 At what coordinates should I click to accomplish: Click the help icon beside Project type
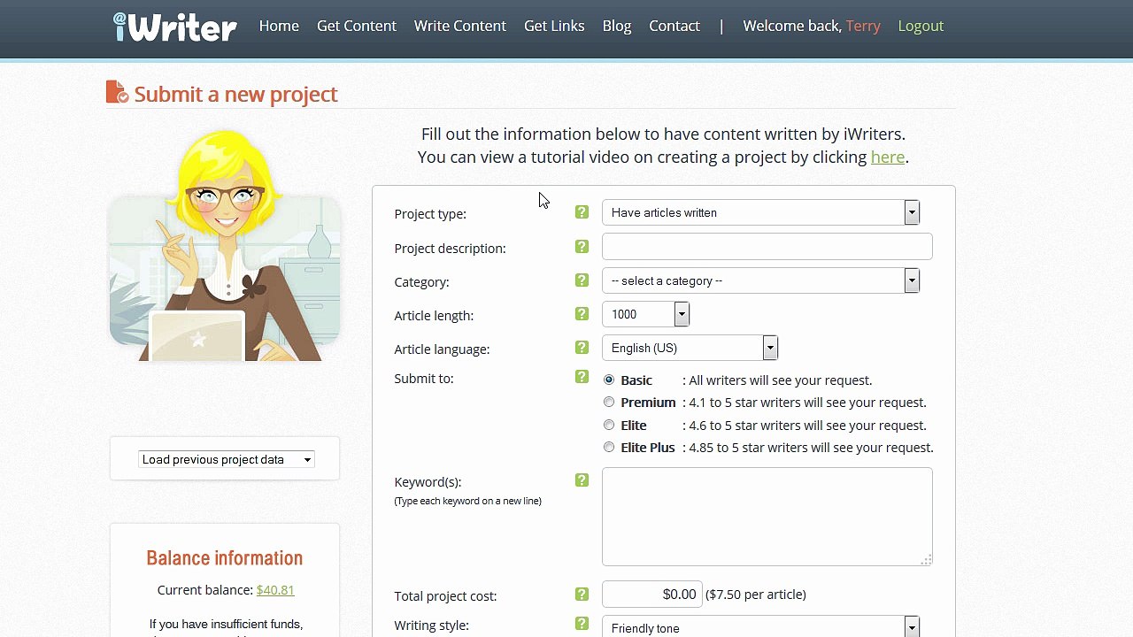pyautogui.click(x=582, y=212)
